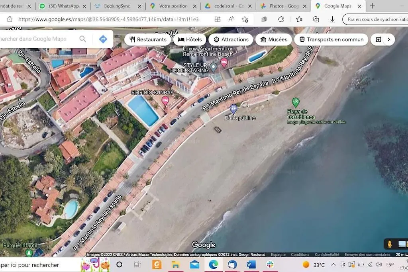Open the volume speaker tray icon
Image resolution: width=408 pixels, height=272 pixels.
click(379, 265)
